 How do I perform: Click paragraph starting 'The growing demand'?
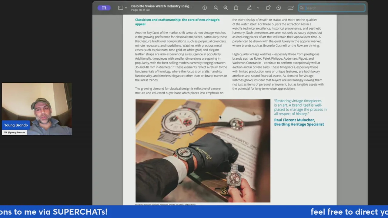coord(179,91)
